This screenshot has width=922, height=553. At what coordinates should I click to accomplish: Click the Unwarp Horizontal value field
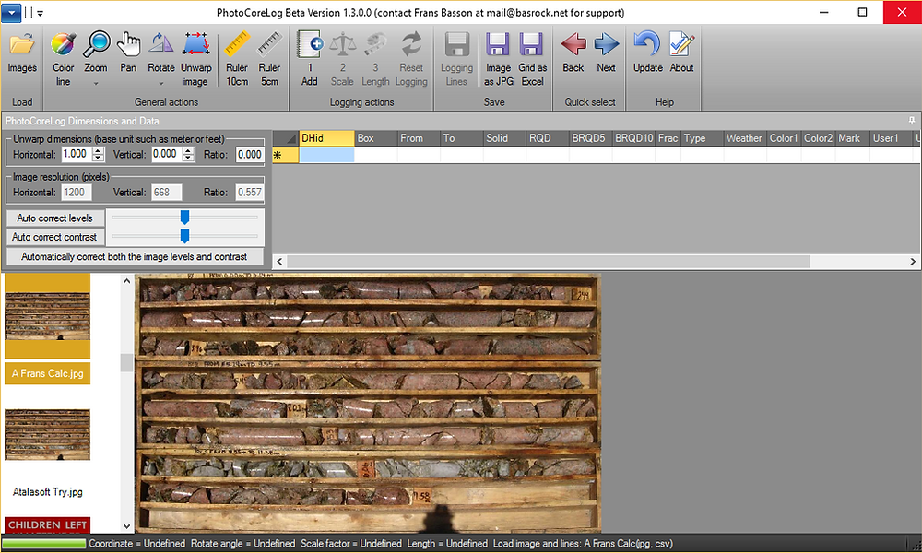pyautogui.click(x=77, y=154)
